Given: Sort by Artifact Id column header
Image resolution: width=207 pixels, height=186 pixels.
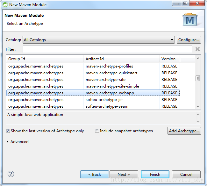Looking at the screenshot, I should (x=121, y=59).
